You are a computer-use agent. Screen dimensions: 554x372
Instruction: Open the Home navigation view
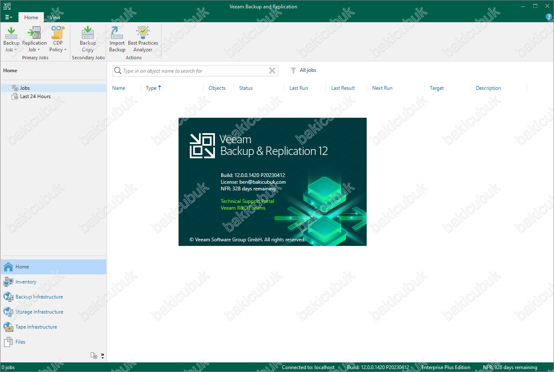[54, 267]
